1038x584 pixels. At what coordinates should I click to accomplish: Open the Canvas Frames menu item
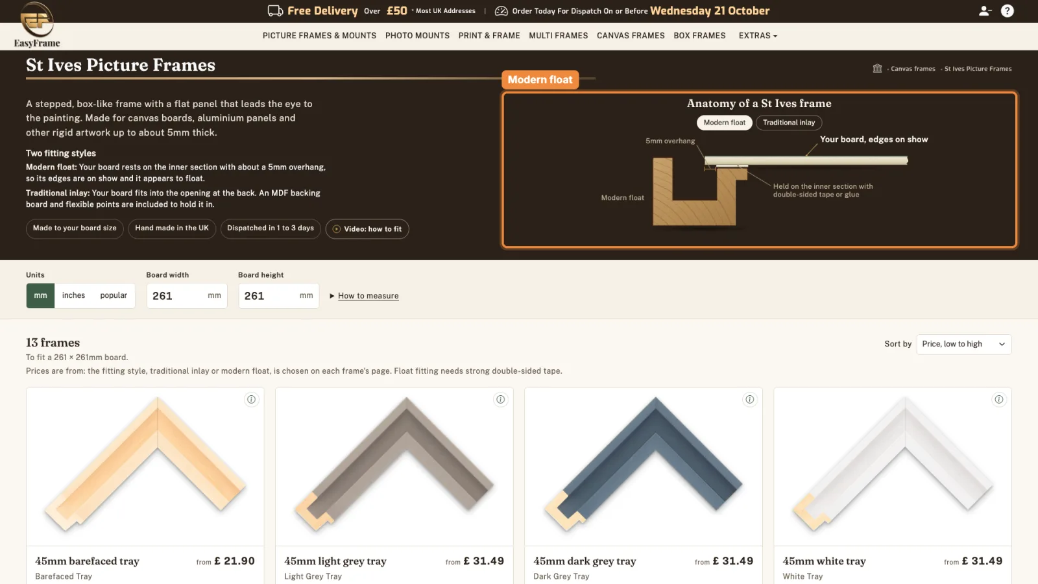coord(631,36)
